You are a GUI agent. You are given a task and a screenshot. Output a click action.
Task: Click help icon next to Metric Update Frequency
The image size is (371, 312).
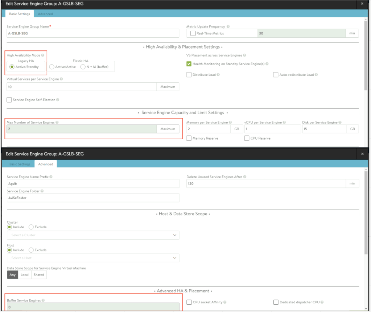[x=227, y=27]
